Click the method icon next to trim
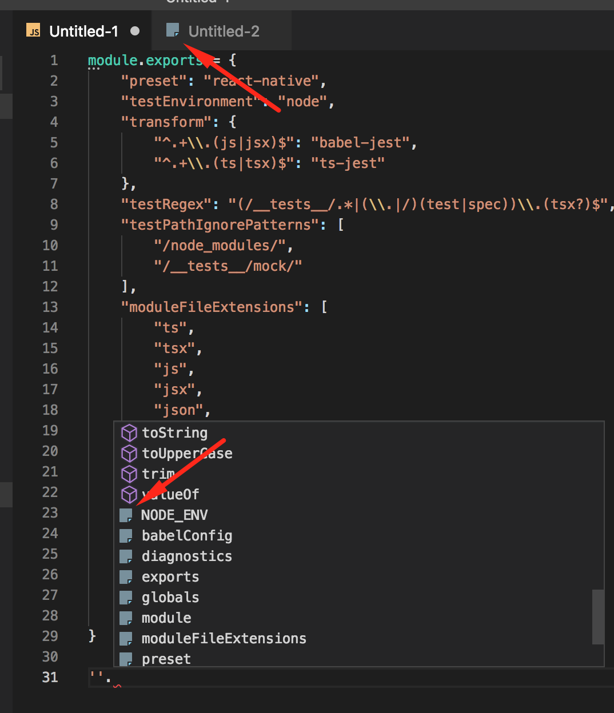The image size is (614, 713). 129,474
